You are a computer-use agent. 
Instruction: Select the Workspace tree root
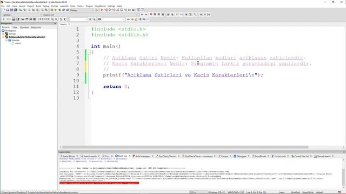(x=10, y=31)
